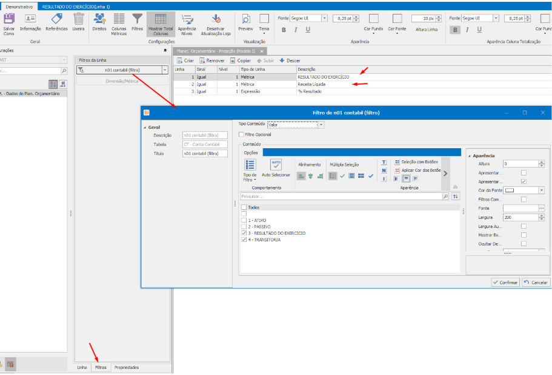Click Desativar Atualização Loja icon

tap(216, 19)
